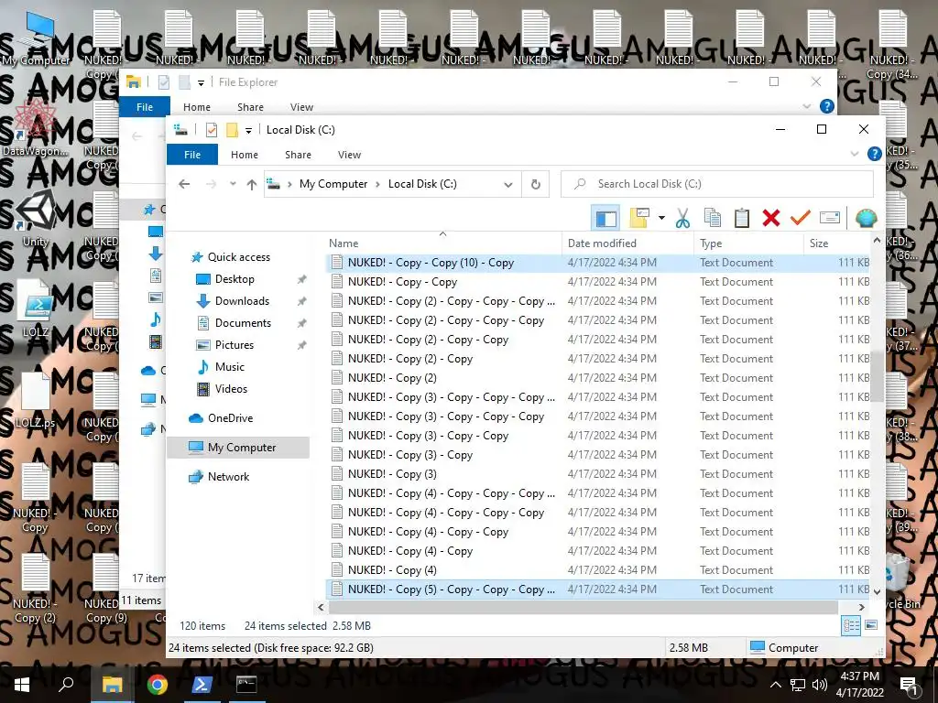Switch to large thumbnails view icon
This screenshot has width=938, height=703.
871,625
